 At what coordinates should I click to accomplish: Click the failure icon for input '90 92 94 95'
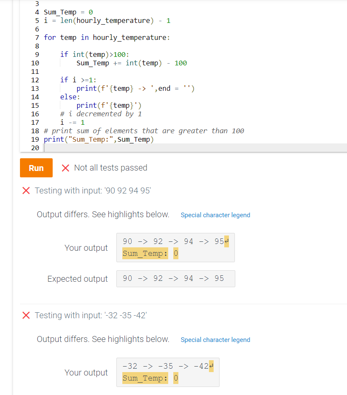[26, 190]
